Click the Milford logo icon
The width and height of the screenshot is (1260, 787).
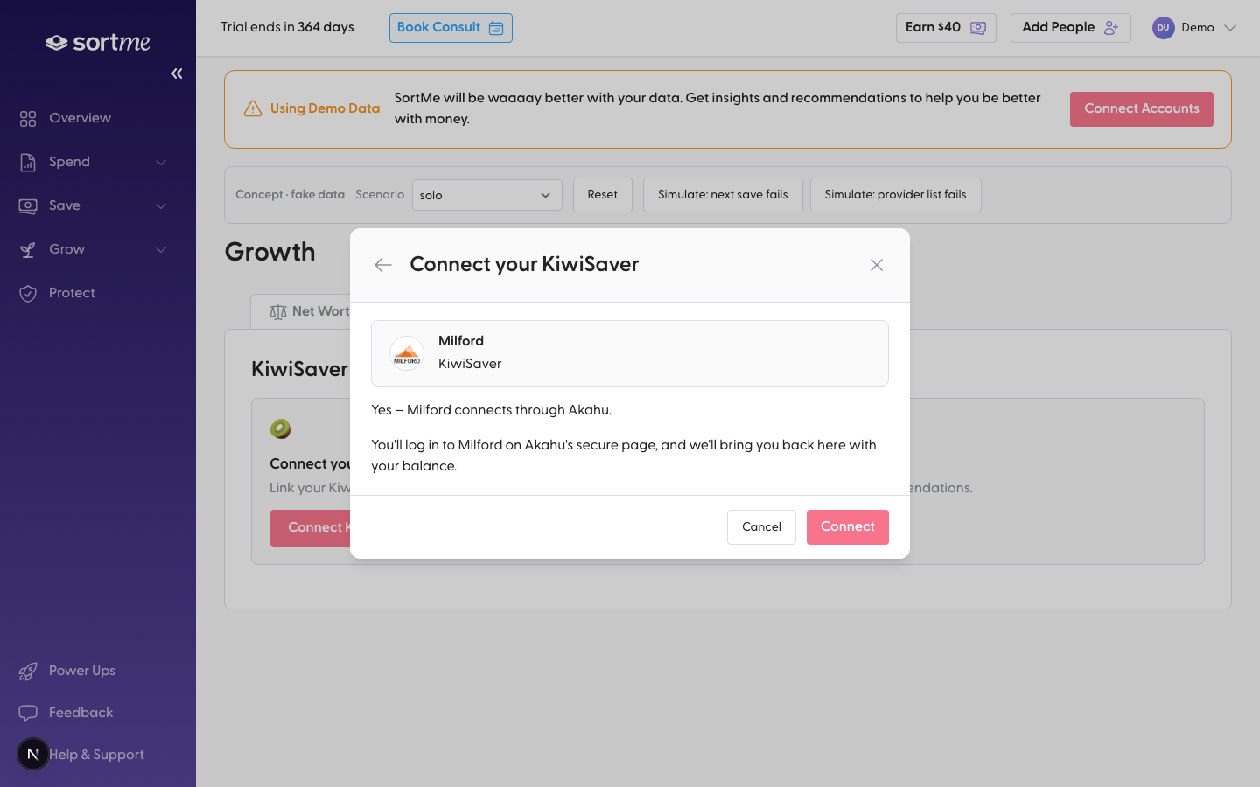pos(407,353)
